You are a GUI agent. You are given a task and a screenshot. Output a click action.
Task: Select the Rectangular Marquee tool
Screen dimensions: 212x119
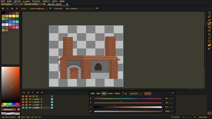209,13
